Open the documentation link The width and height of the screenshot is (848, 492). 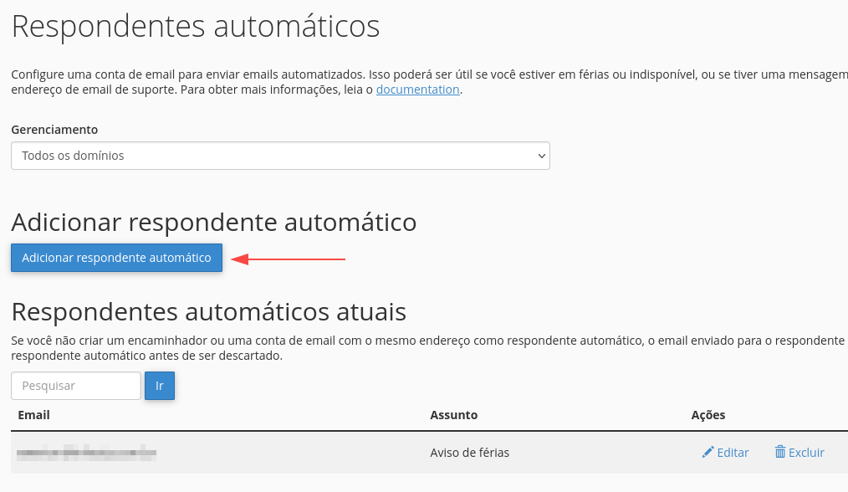click(417, 90)
